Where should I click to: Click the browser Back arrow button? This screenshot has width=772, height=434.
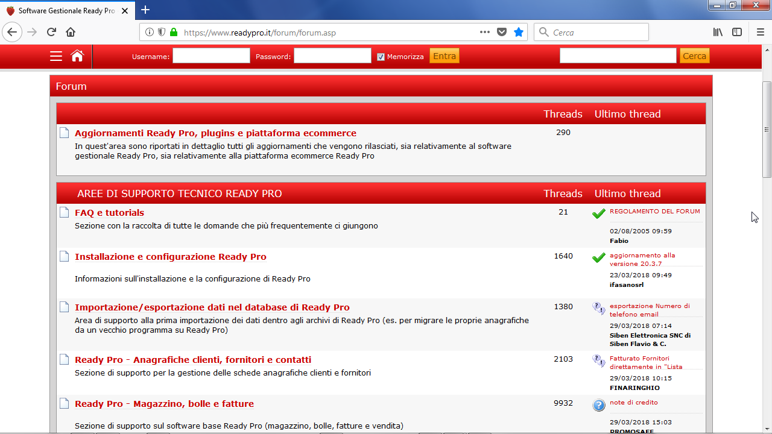pos(13,32)
